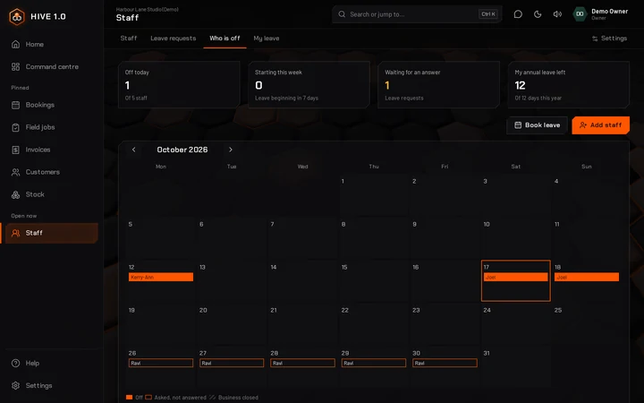Open Stock boxes icon in sidebar

(15, 194)
